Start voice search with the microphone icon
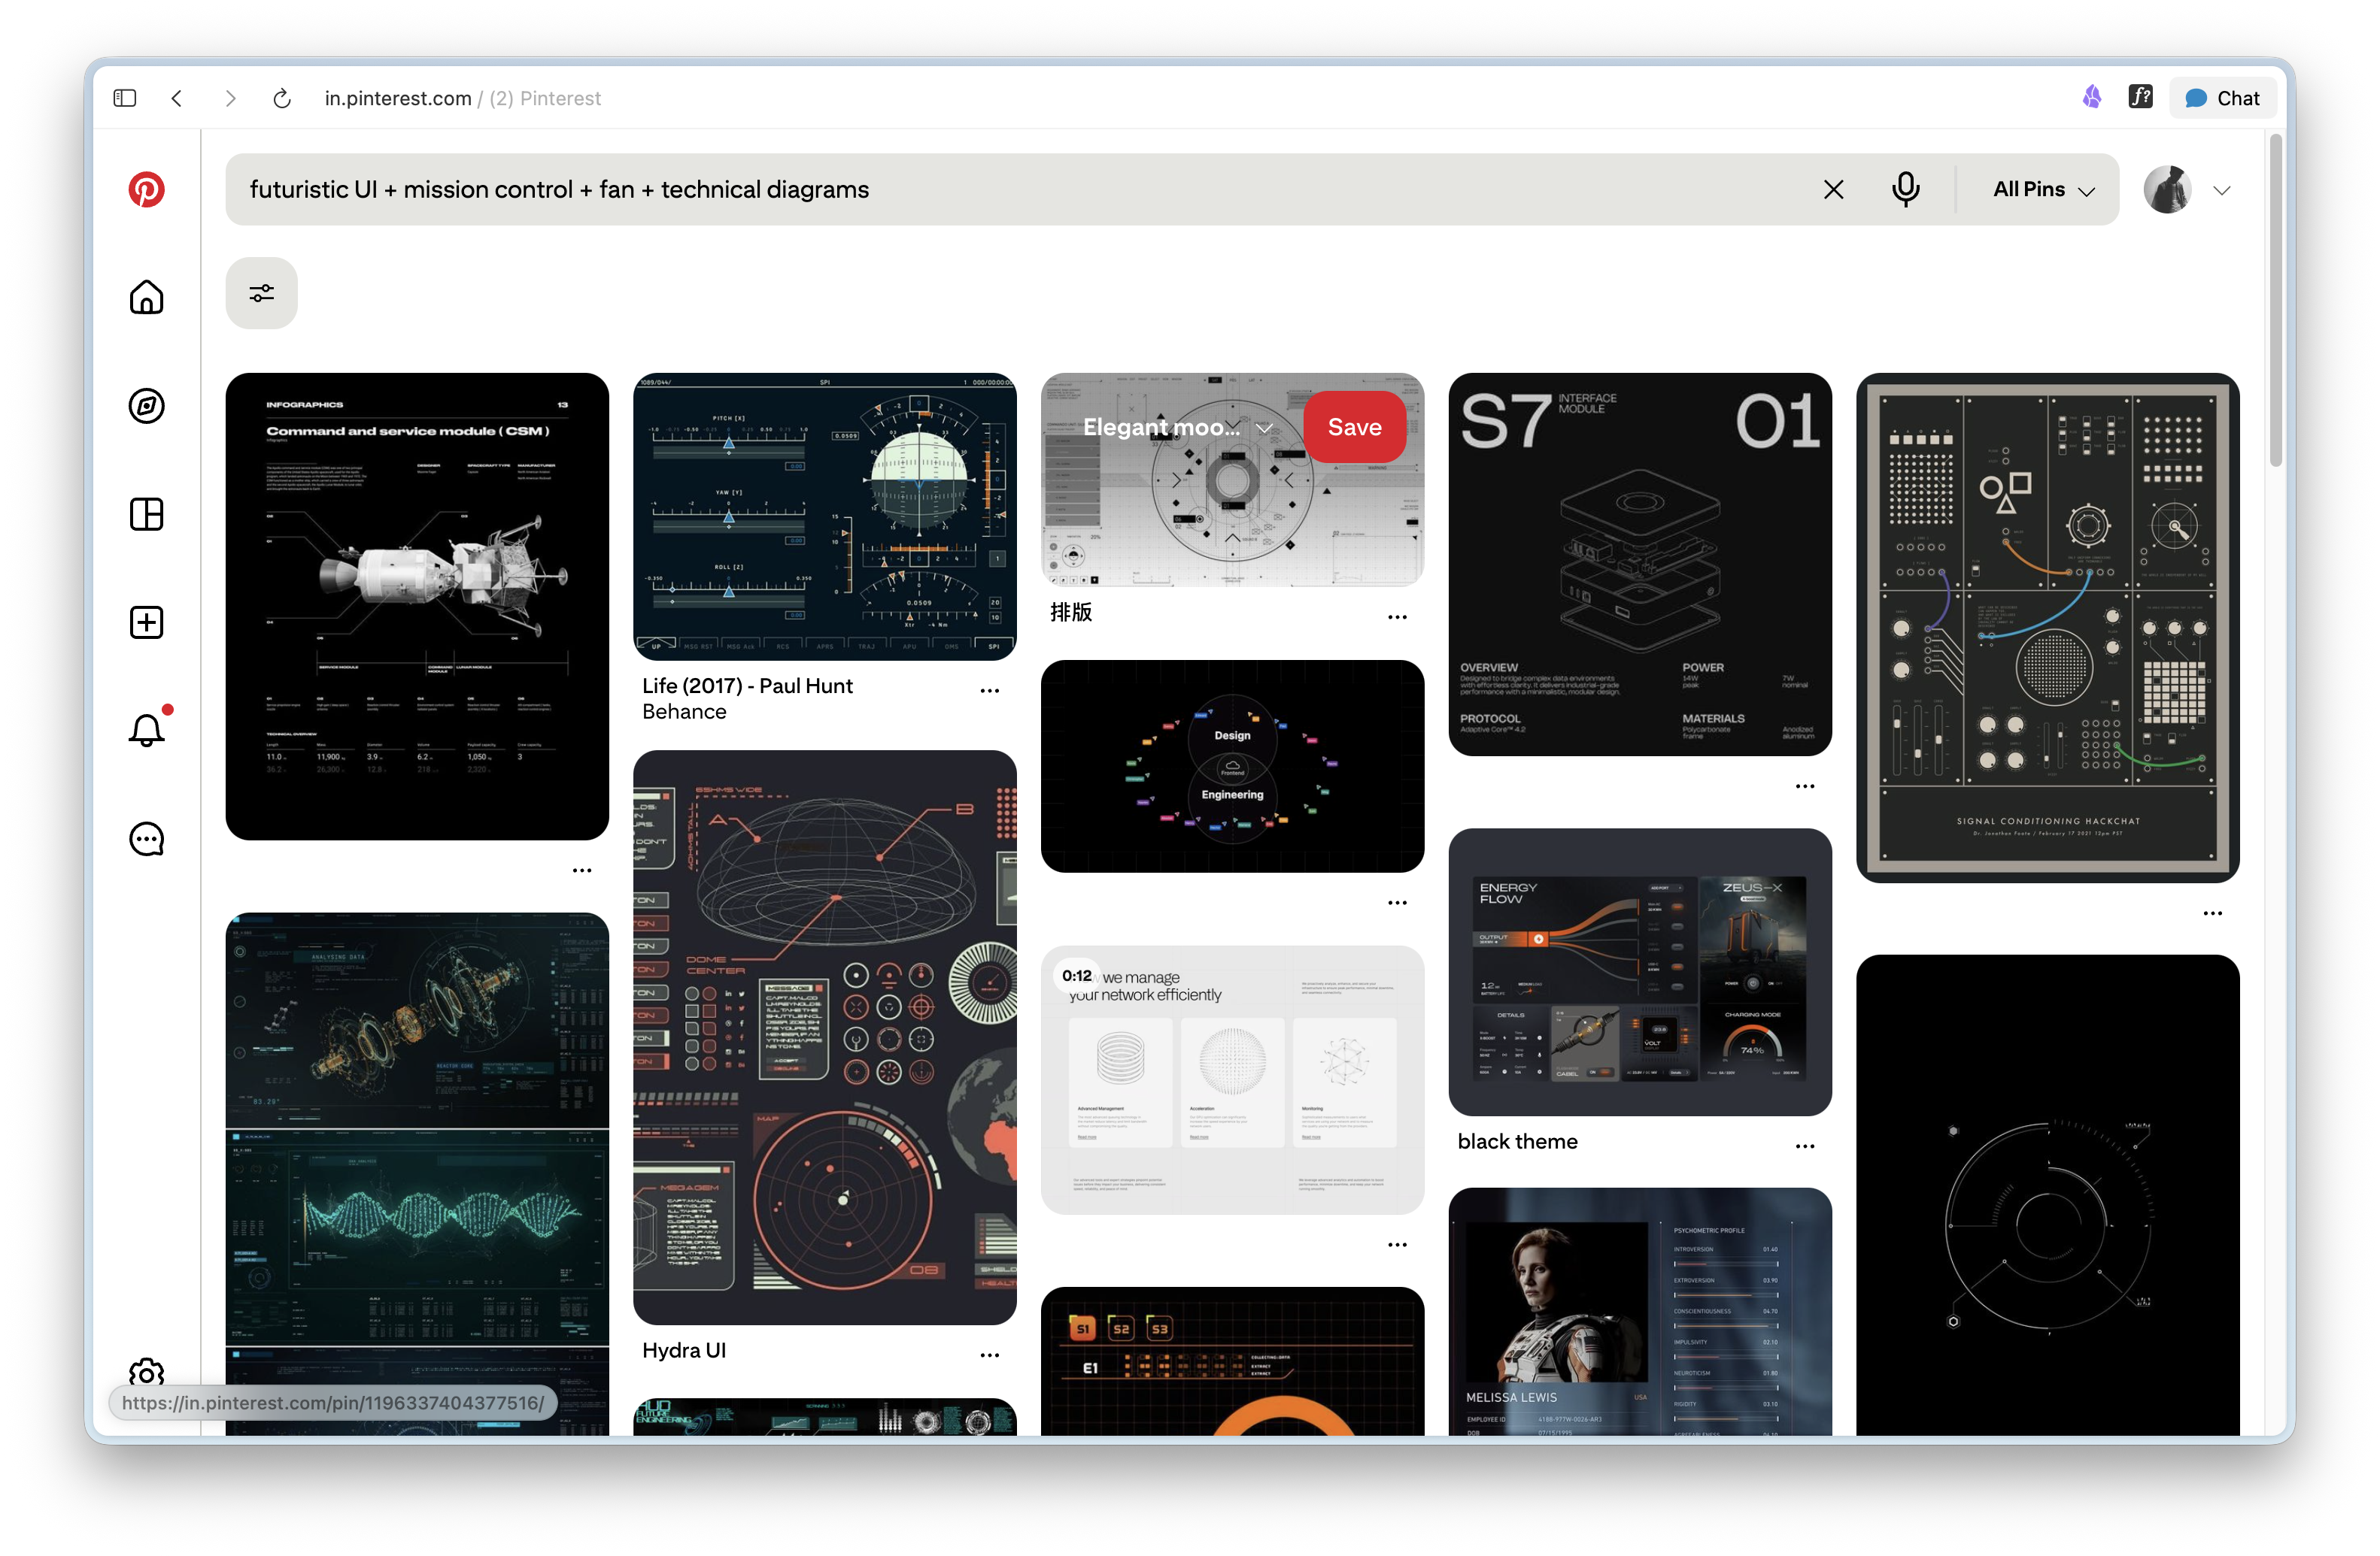The image size is (2380, 1556). 1906,189
